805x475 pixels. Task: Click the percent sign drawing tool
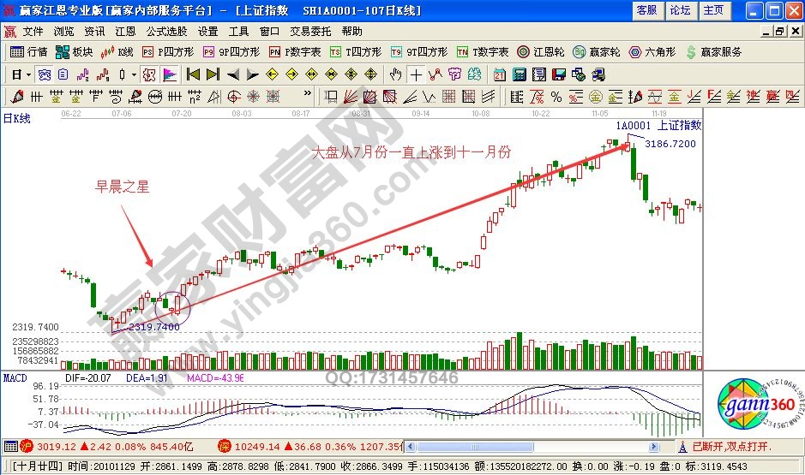556,96
